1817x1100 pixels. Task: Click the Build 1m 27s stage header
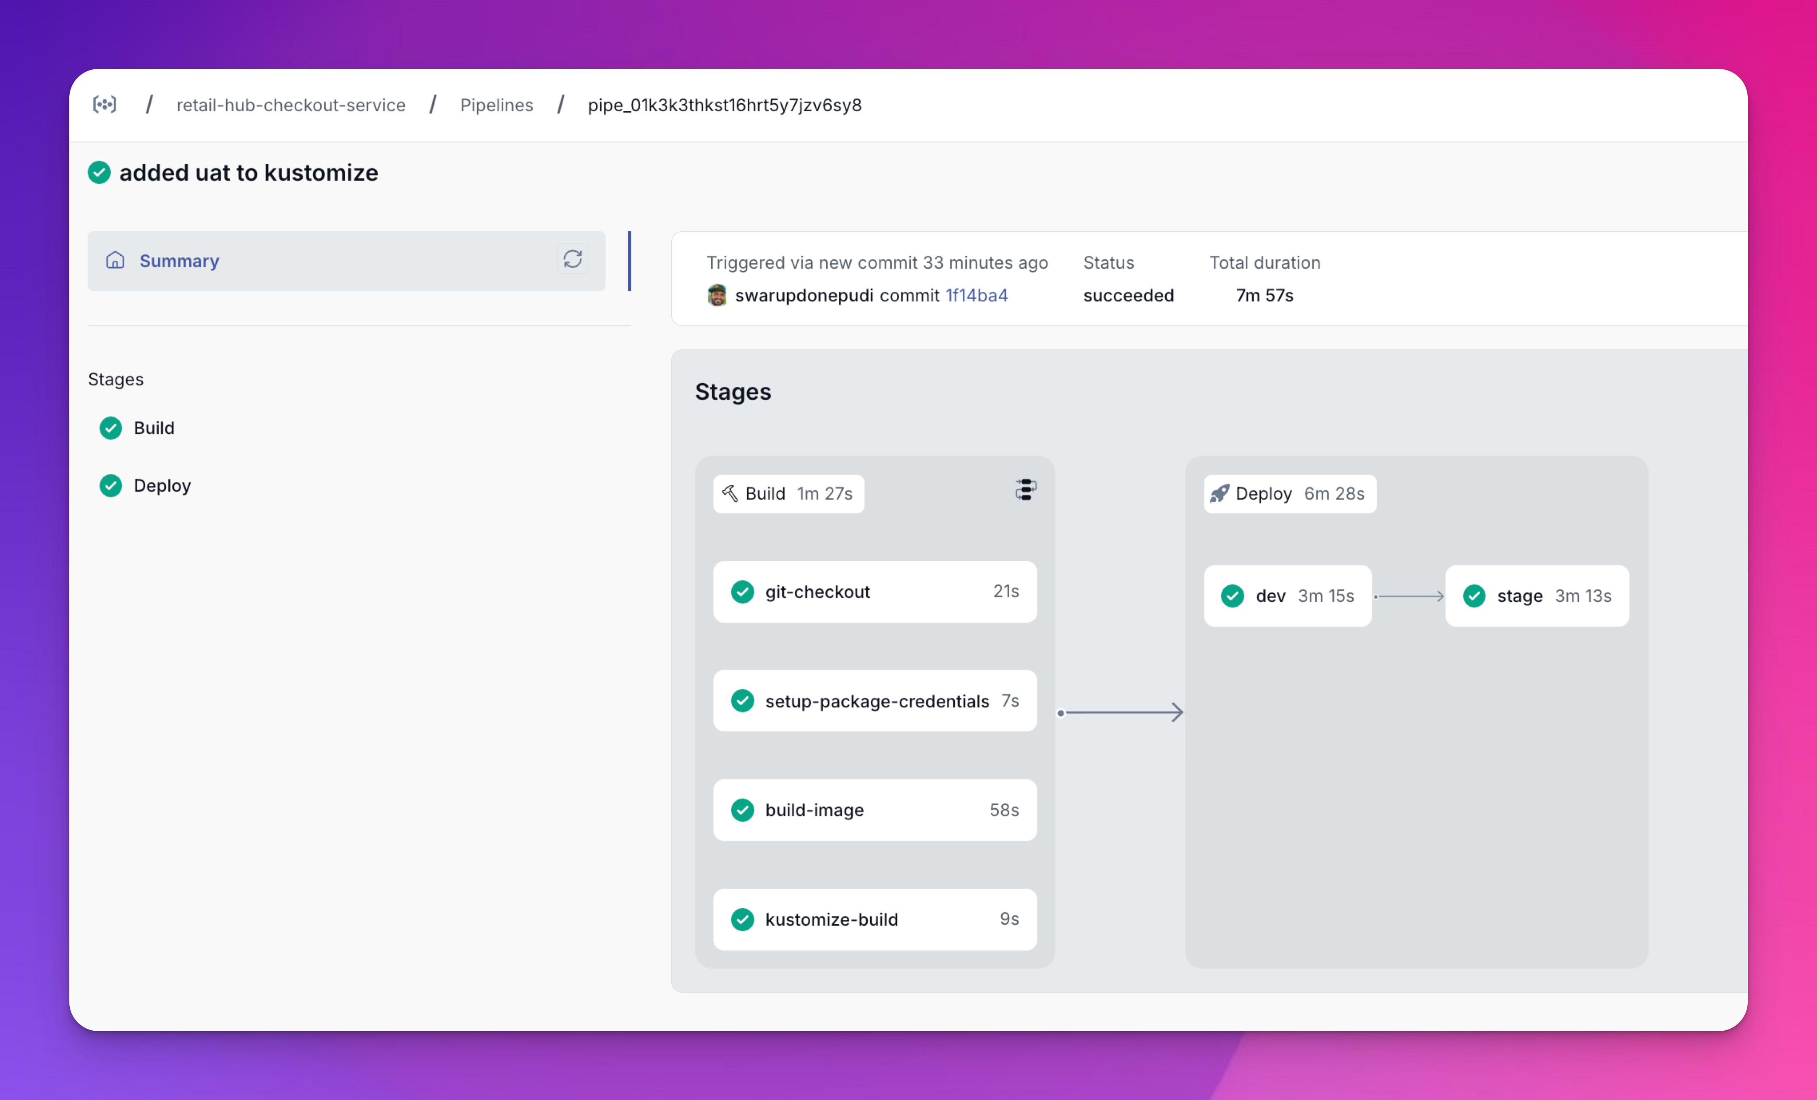coord(788,493)
